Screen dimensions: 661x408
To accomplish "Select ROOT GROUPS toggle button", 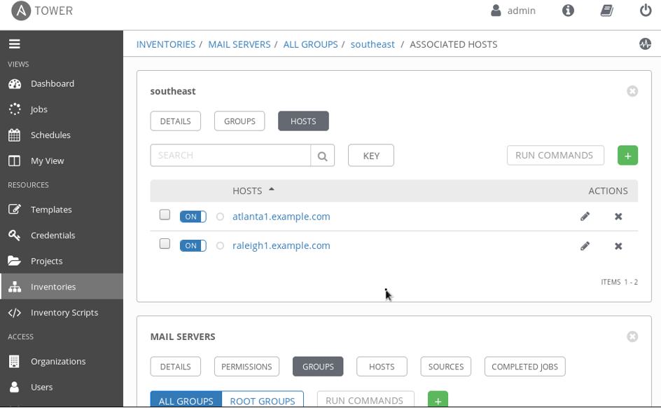I will pos(262,400).
